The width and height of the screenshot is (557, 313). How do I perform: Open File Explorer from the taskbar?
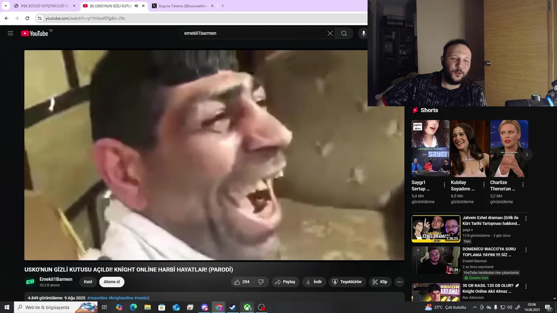(x=148, y=307)
